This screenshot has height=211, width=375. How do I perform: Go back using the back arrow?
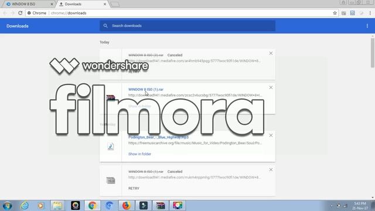pyautogui.click(x=5, y=13)
